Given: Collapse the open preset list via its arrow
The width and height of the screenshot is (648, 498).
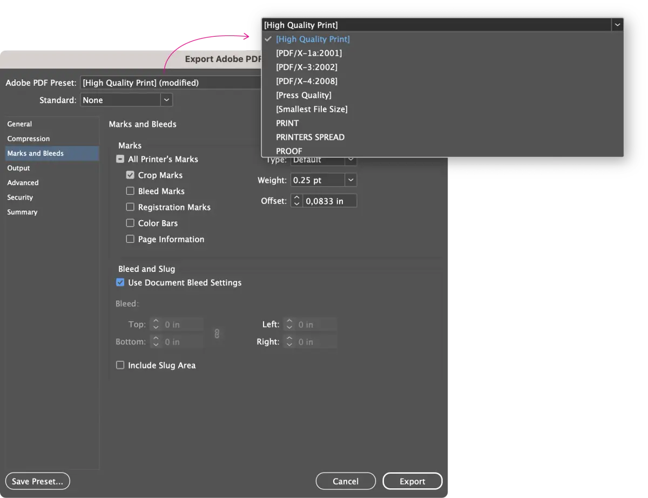Looking at the screenshot, I should 617,25.
